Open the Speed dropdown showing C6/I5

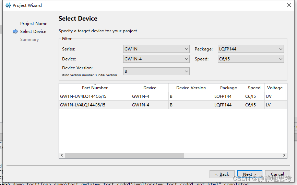[251, 59]
